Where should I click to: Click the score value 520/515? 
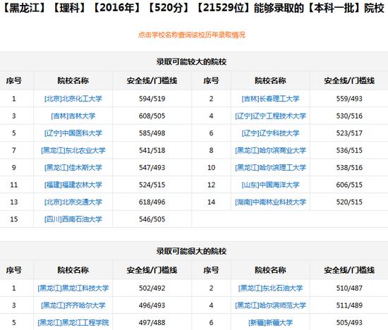[x=349, y=202]
